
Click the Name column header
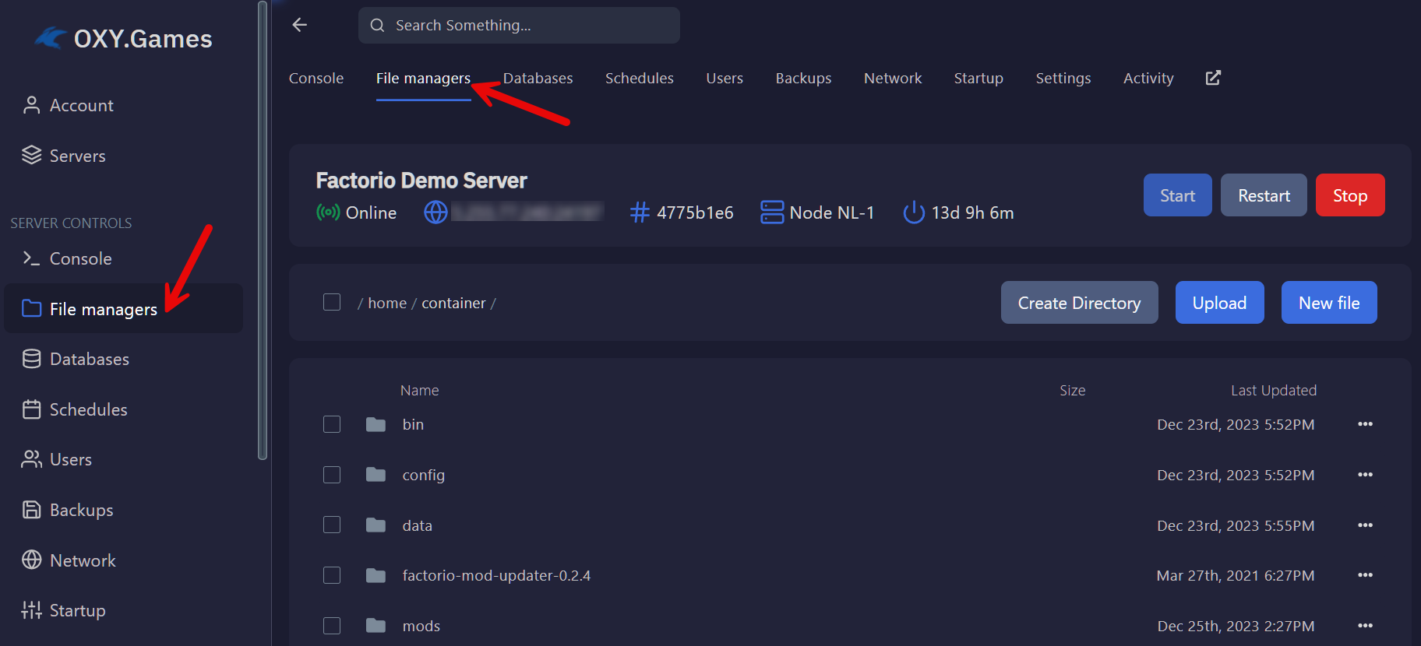click(x=419, y=390)
